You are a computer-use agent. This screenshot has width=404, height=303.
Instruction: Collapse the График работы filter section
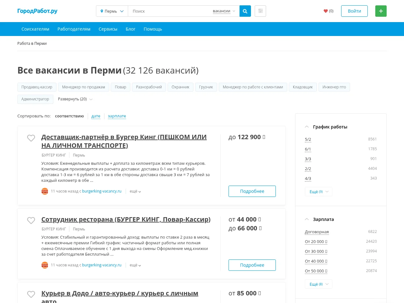[x=307, y=127]
